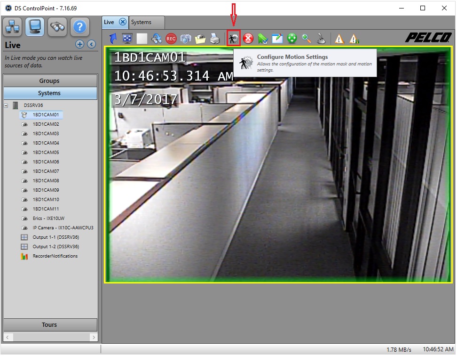Open the Groups panel
Viewport: 457px width, 356px height.
pyautogui.click(x=50, y=80)
